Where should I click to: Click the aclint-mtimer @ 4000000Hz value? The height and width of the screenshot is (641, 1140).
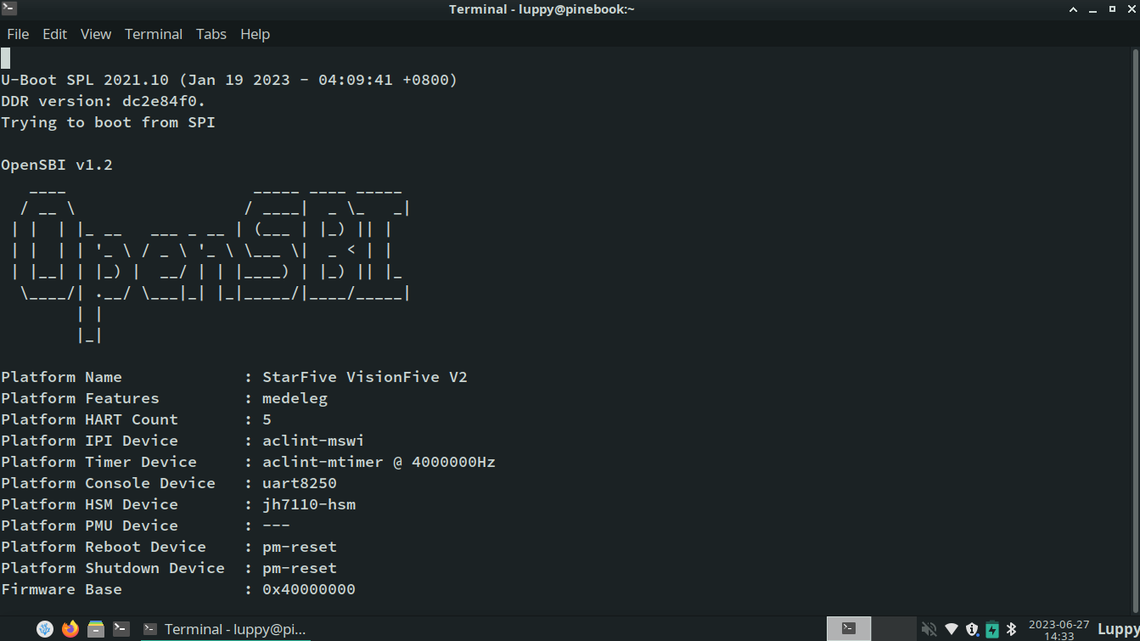pyautogui.click(x=379, y=462)
